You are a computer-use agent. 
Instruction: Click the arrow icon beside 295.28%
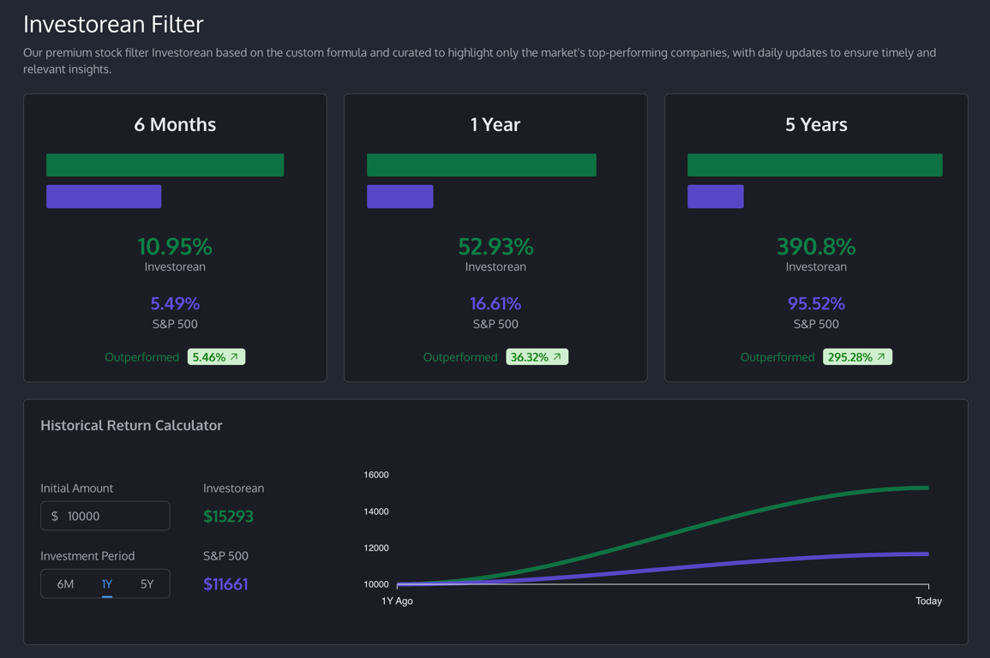coord(881,356)
